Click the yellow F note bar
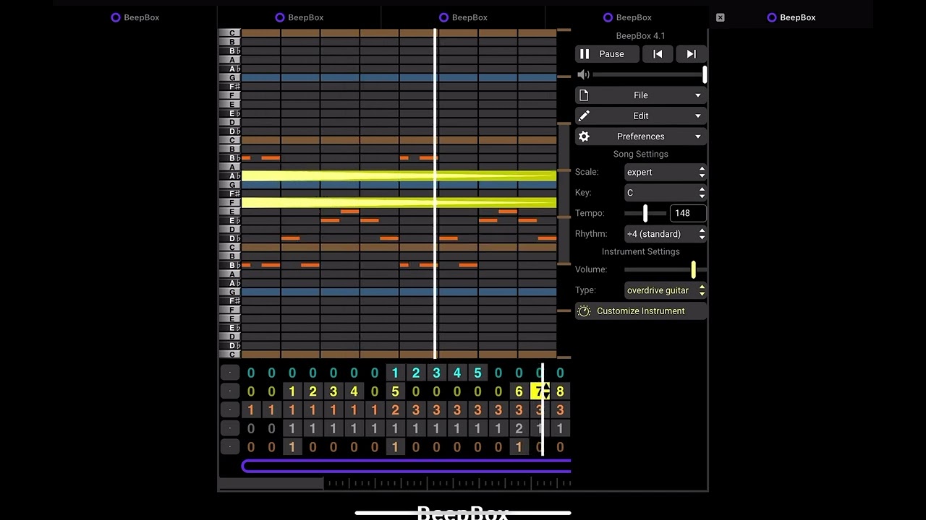926x520 pixels. [x=399, y=203]
